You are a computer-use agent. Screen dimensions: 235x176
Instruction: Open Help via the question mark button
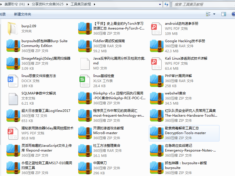tap(233, 14)
